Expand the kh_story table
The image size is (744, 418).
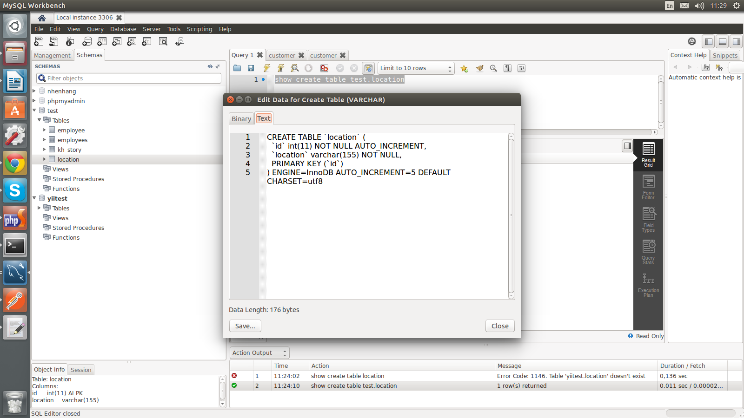pyautogui.click(x=45, y=150)
